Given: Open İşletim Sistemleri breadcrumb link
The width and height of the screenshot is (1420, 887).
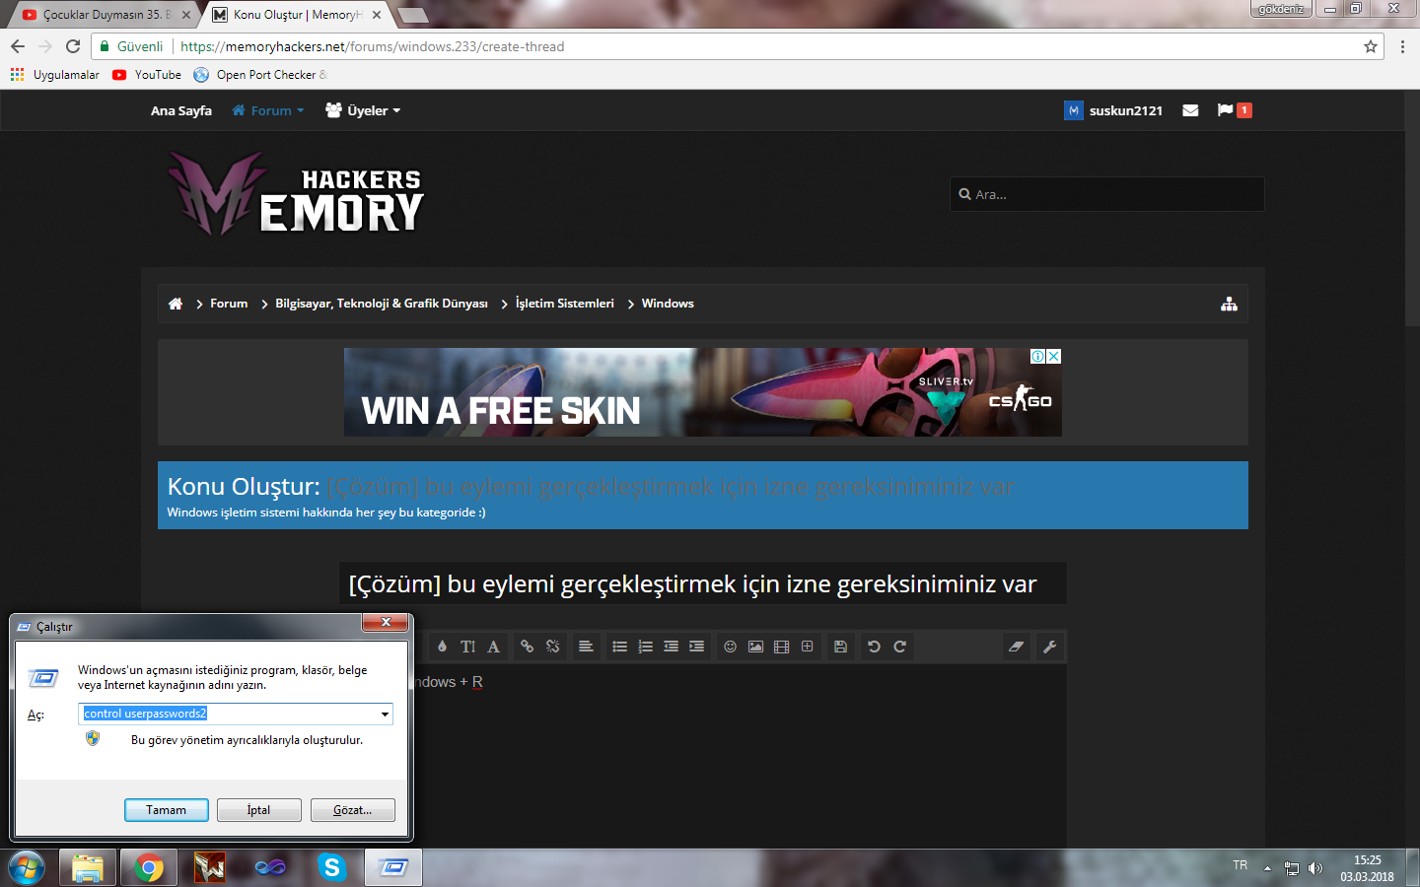Looking at the screenshot, I should pos(565,304).
